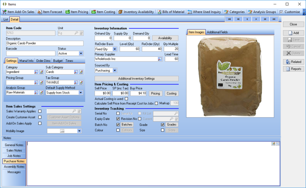Click into the Description field
This screenshot has height=188, width=306.
[x=45, y=43]
